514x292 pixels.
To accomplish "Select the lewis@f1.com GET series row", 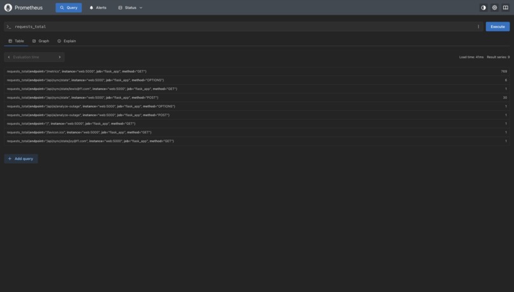I will point(256,89).
